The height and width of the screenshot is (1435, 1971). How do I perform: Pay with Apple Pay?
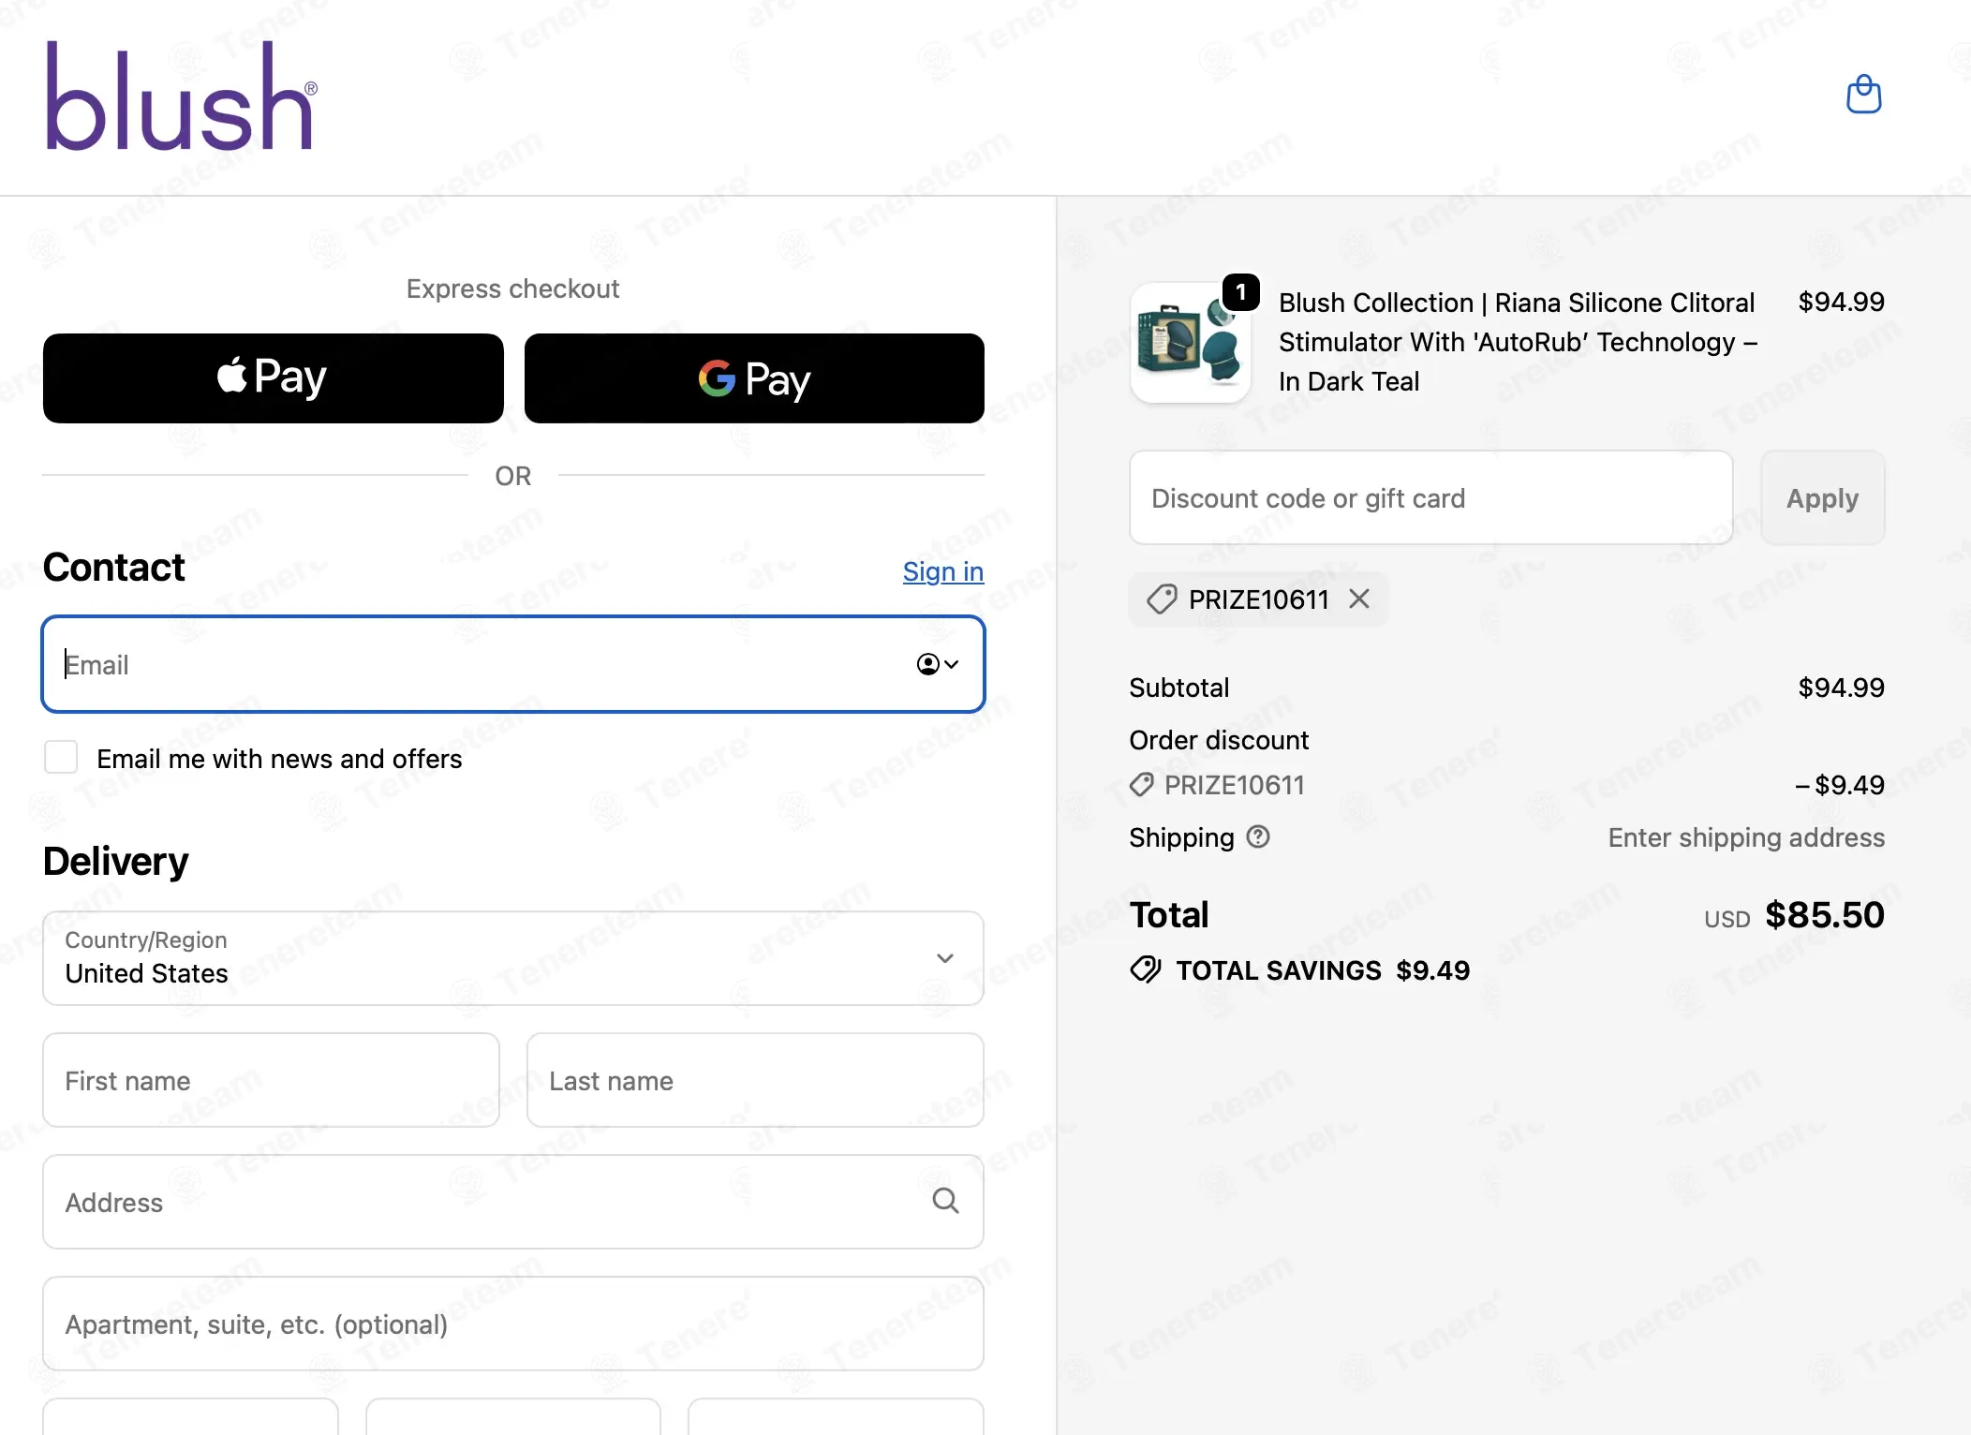[274, 378]
